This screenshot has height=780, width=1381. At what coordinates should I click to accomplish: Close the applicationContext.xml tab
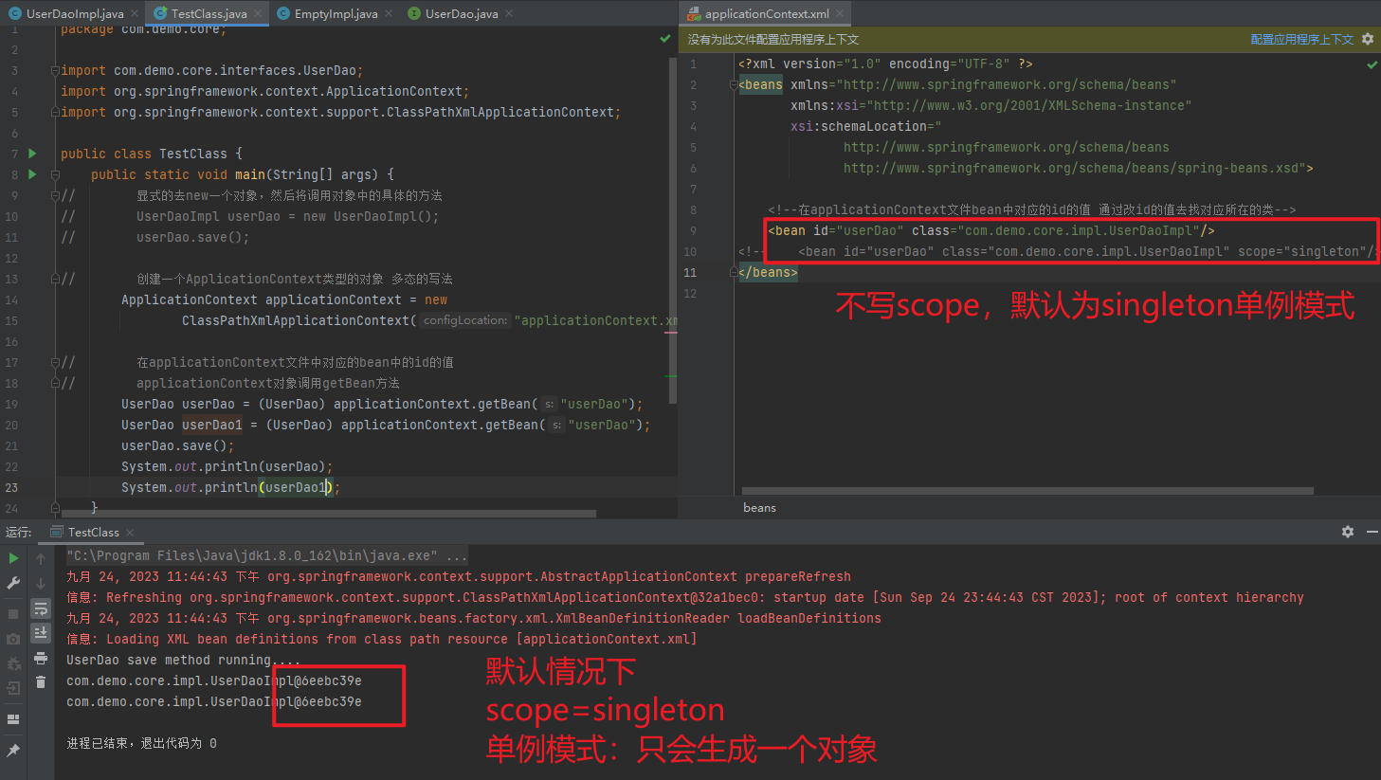[840, 13]
